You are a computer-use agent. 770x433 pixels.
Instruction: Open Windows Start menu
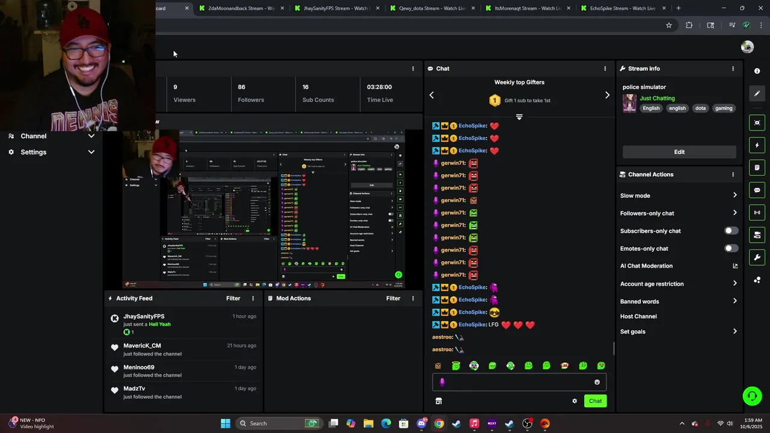(x=226, y=423)
